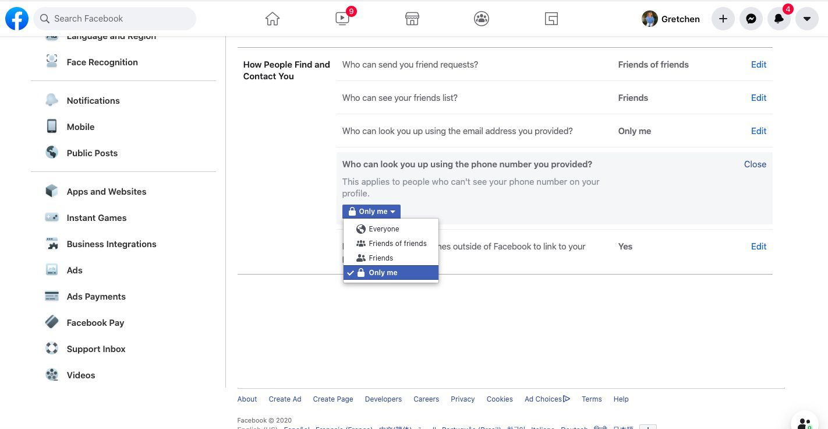Open Ads Payments settings
828x429 pixels.
96,296
